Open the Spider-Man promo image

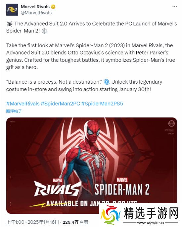click(x=92, y=165)
